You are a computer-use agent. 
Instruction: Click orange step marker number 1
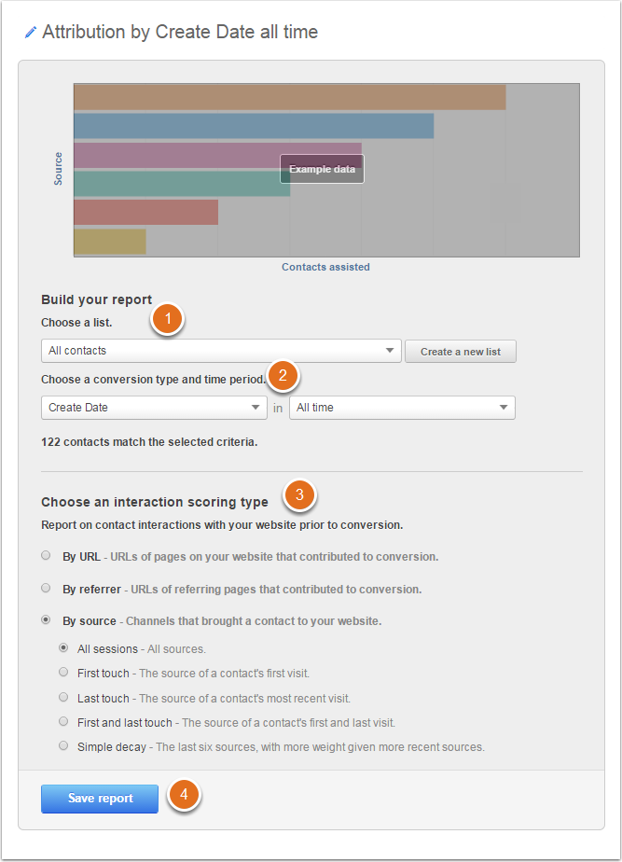coord(168,319)
